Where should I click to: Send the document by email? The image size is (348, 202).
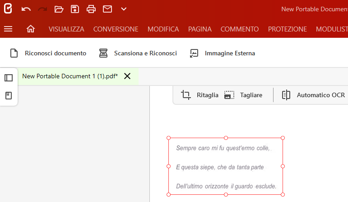pyautogui.click(x=107, y=9)
